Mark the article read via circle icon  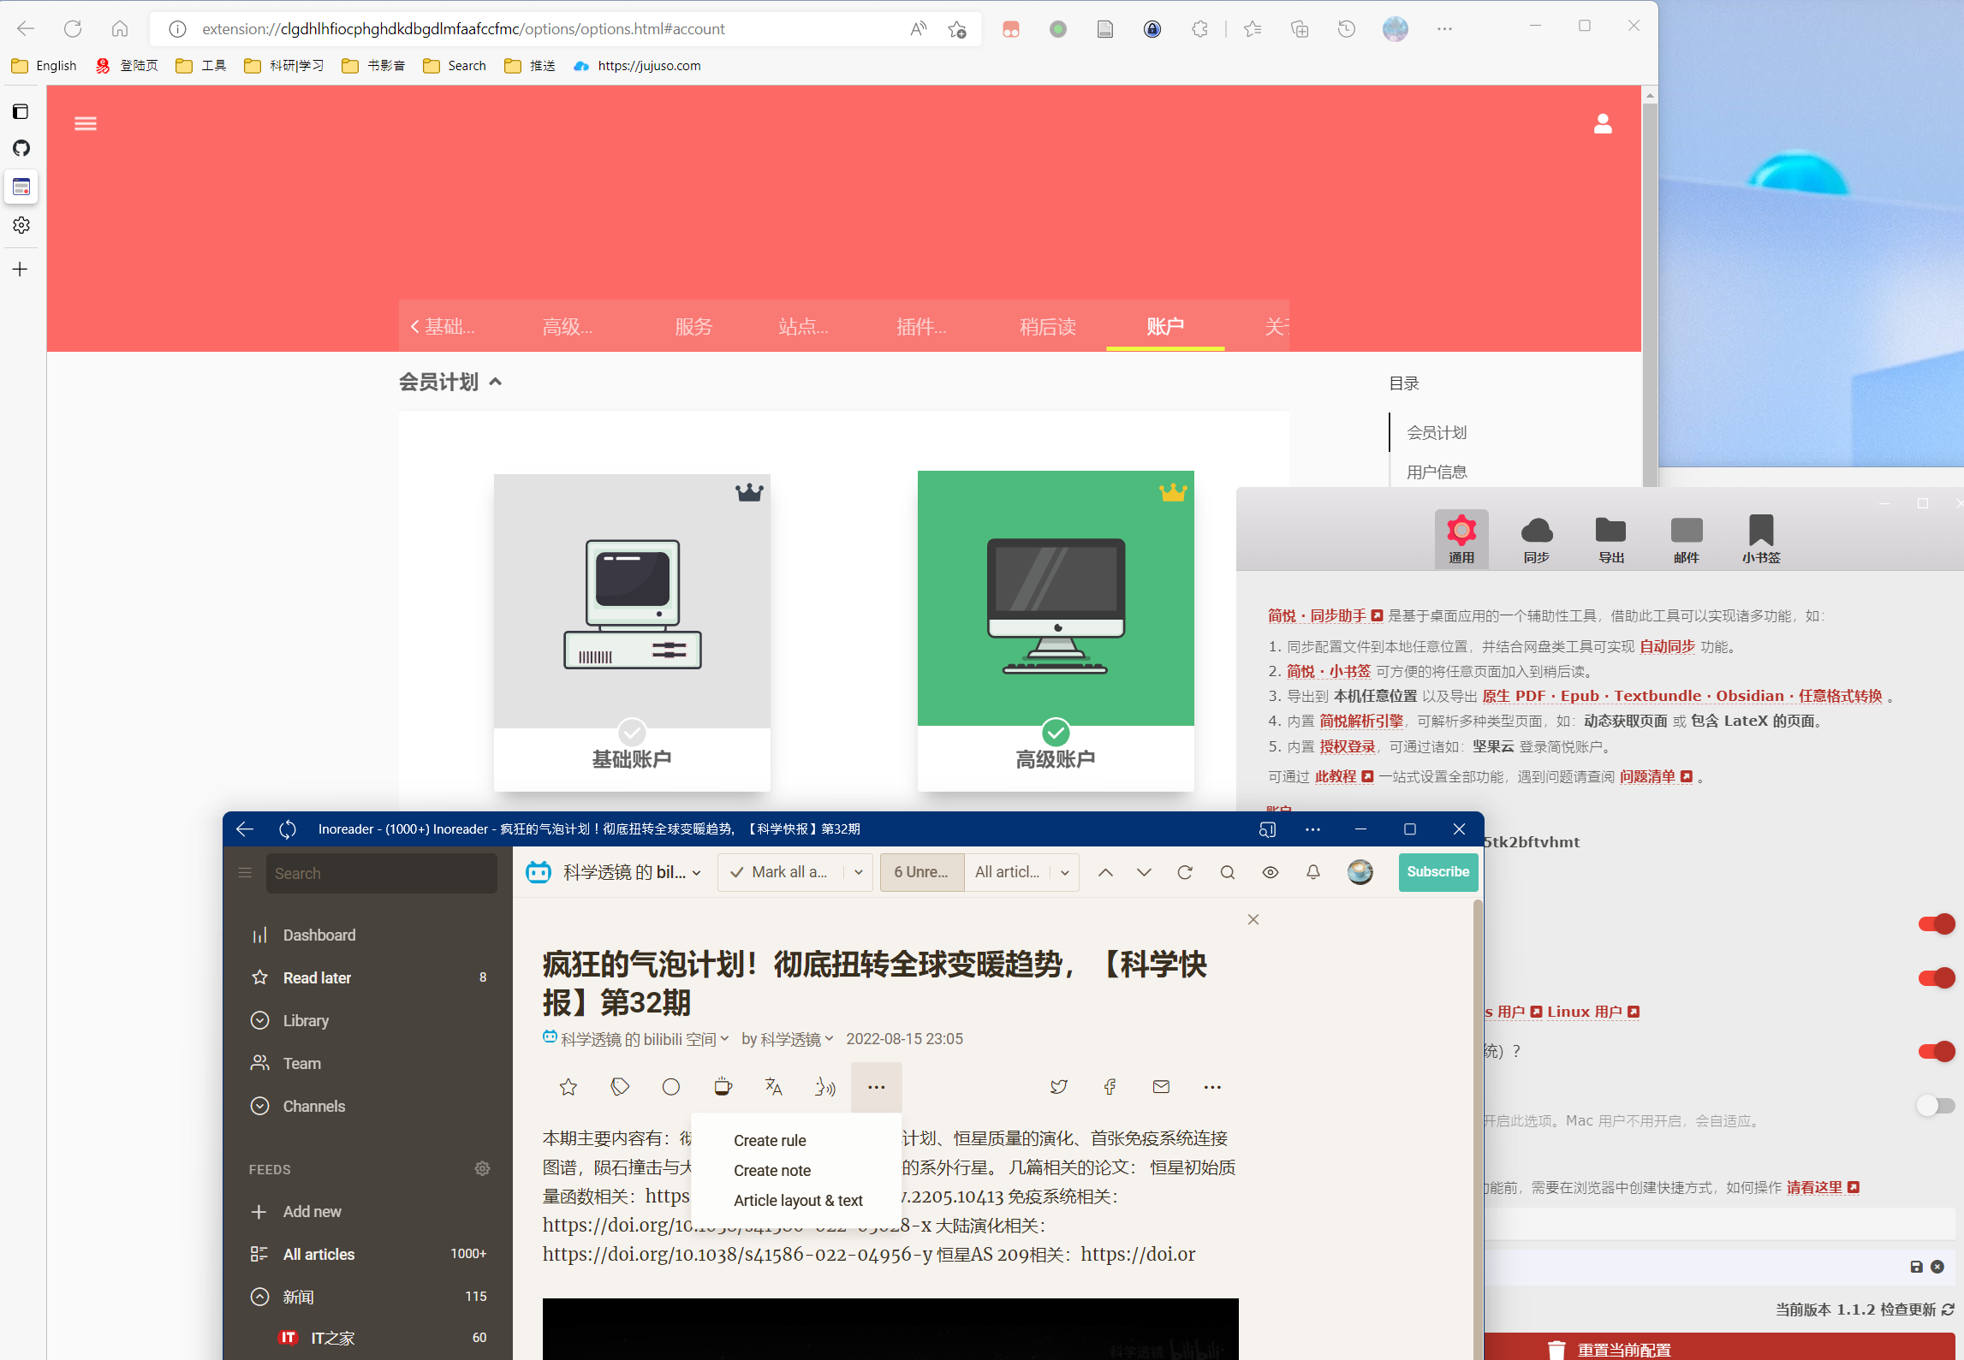click(x=671, y=1087)
